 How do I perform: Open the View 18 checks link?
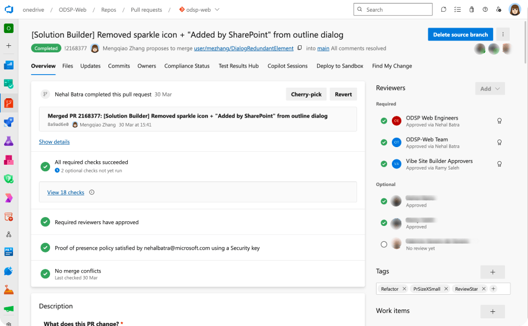pyautogui.click(x=65, y=192)
